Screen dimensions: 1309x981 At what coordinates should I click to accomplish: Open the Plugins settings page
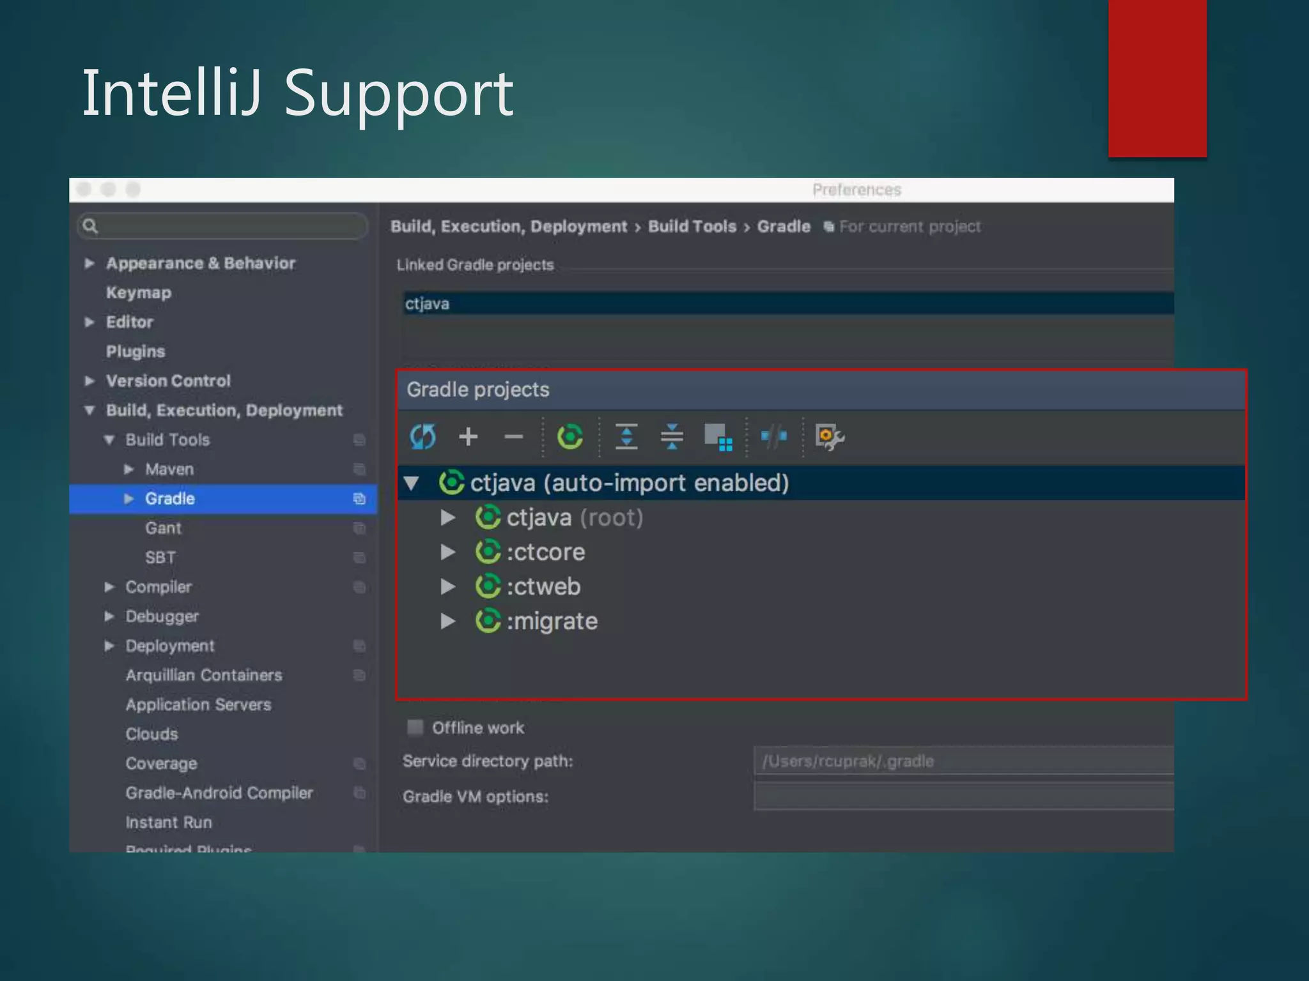(x=136, y=351)
